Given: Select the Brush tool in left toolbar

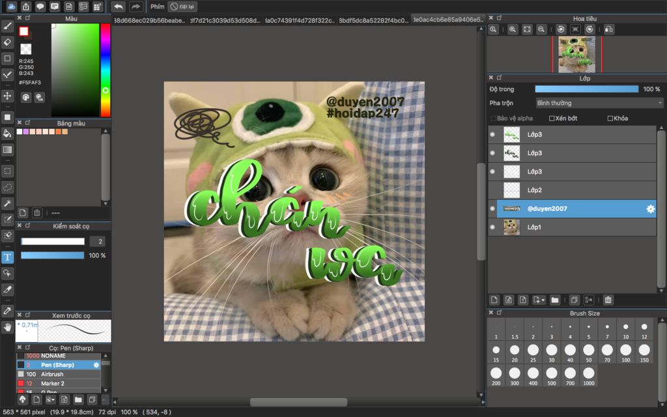Looking at the screenshot, I should pos(7,26).
